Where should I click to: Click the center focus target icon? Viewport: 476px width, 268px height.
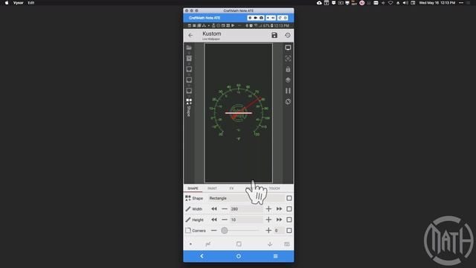288,58
